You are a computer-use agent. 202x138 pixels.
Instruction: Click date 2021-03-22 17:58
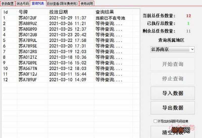click(x=68, y=40)
